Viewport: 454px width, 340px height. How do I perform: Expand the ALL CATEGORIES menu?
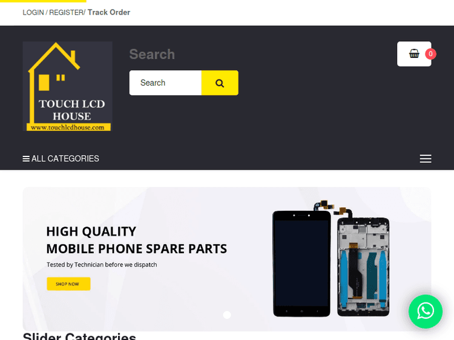pos(61,159)
